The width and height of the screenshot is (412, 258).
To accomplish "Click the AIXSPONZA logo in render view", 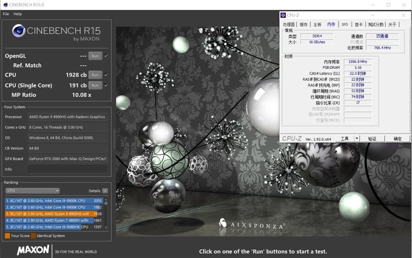I will pos(252,224).
